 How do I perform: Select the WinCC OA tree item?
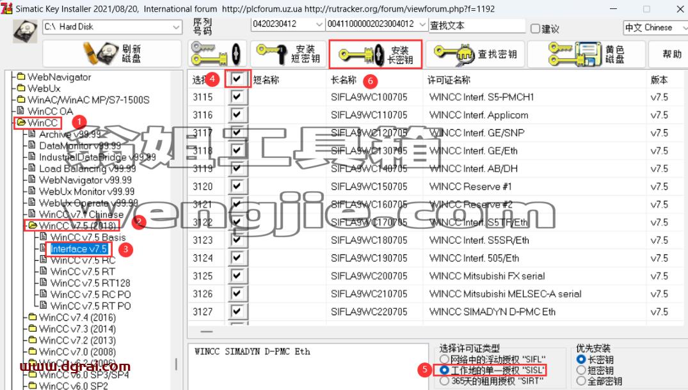[50, 111]
